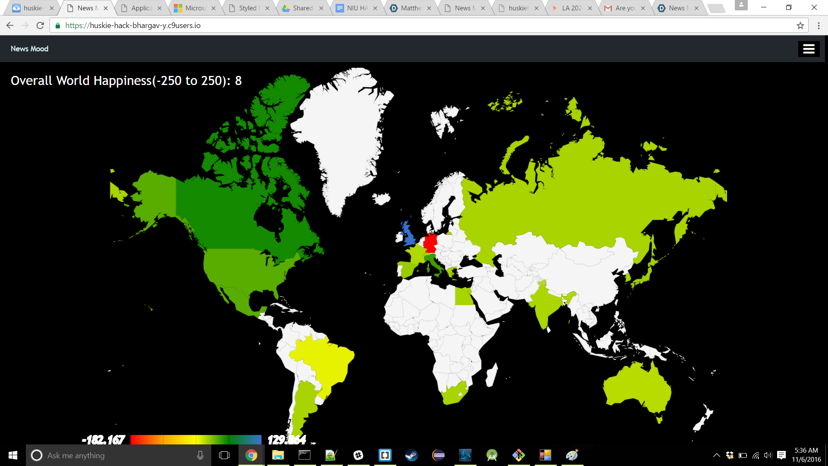828x466 pixels.
Task: Open Eclipse from the taskbar
Action: (x=438, y=455)
